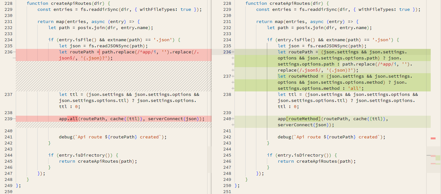Viewport: 441px width, 194px height.
Task: Click "json$/, '(.json)?');" wrapped line in left pane
Action: (86, 58)
